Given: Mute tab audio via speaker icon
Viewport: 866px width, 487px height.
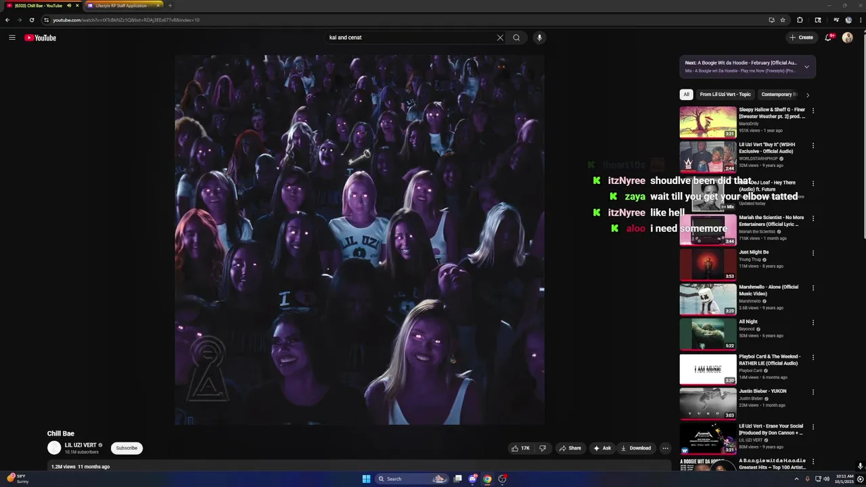Looking at the screenshot, I should click(69, 5).
